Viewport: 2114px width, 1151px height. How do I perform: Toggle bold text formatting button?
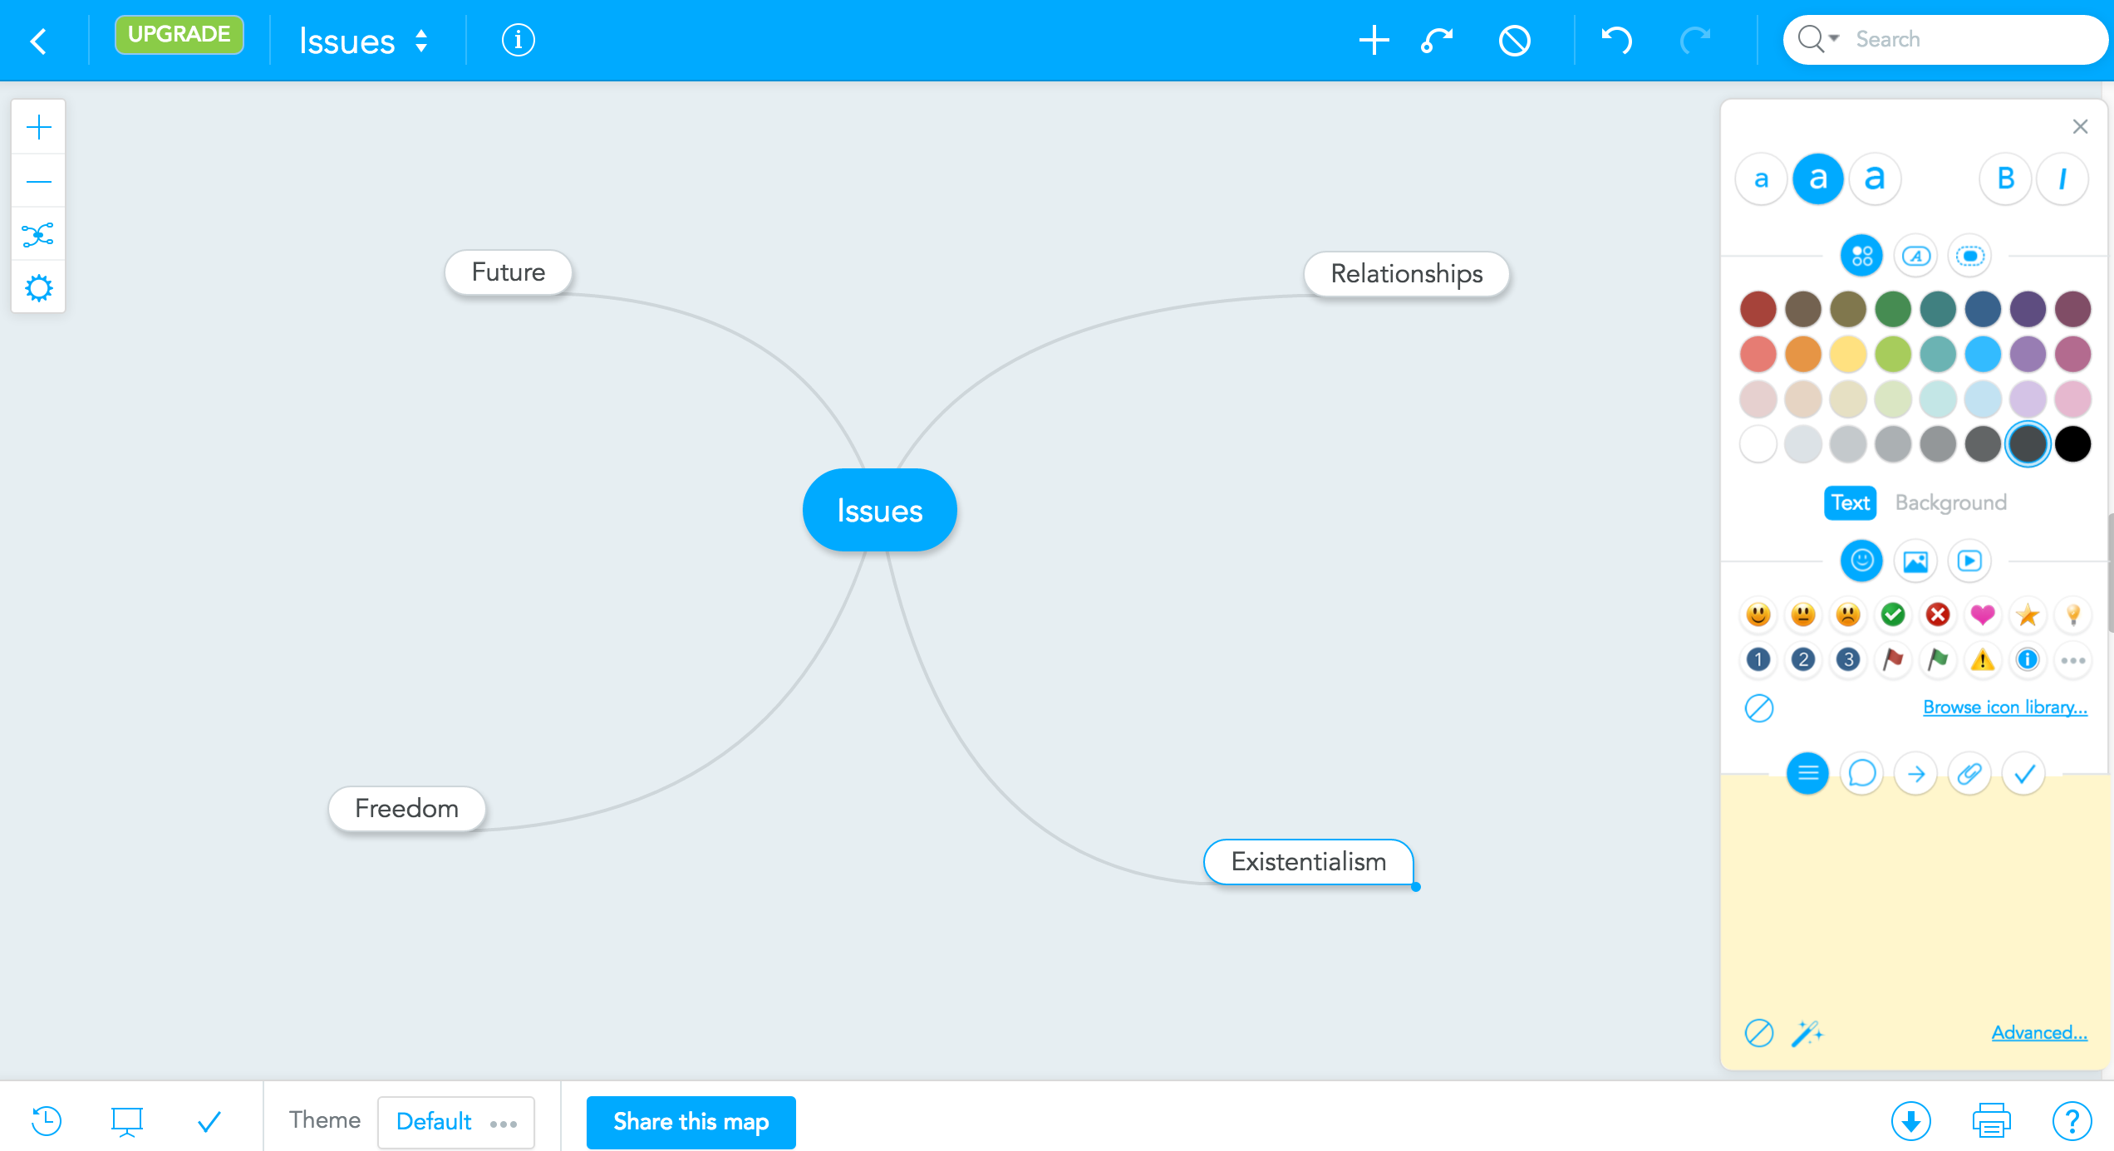(2005, 179)
